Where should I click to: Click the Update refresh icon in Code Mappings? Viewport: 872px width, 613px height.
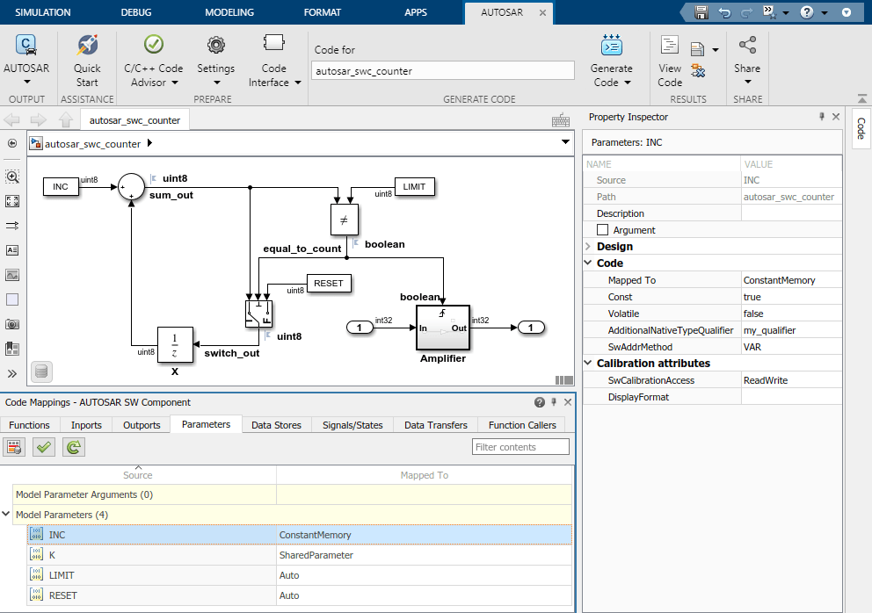pos(74,447)
